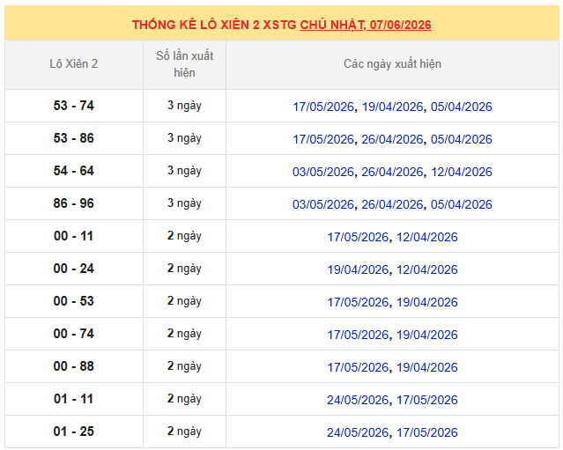Open 12/04/2026 link in 00 - 11 row

(x=427, y=237)
